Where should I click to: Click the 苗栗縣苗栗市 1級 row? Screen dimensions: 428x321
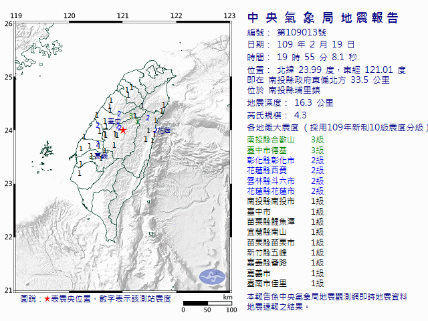point(286,242)
